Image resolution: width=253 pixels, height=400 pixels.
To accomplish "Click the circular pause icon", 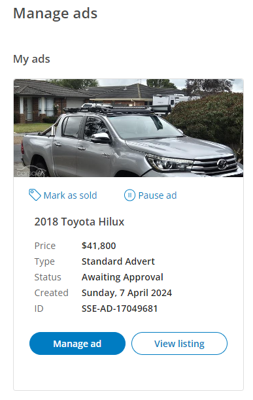I will click(129, 195).
